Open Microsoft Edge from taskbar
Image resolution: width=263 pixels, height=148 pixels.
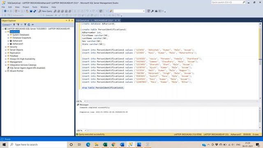point(88,144)
